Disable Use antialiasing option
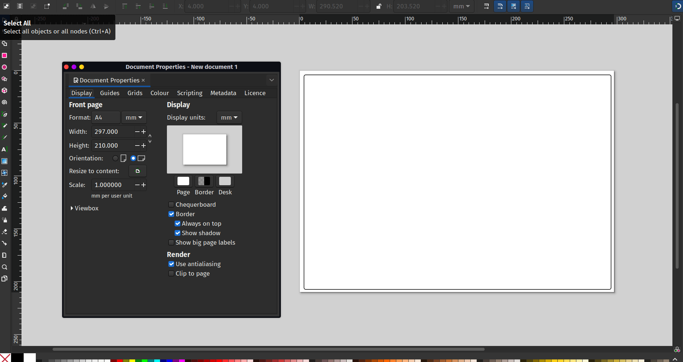Image resolution: width=683 pixels, height=362 pixels. coord(171,264)
